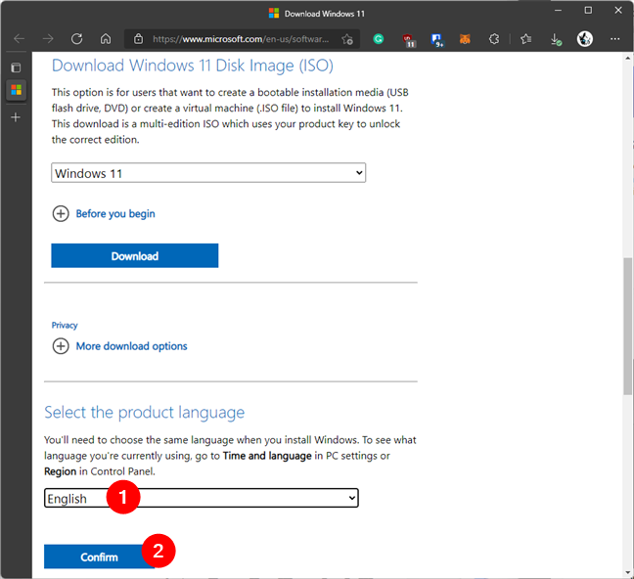Expand Before you begin section

point(104,213)
